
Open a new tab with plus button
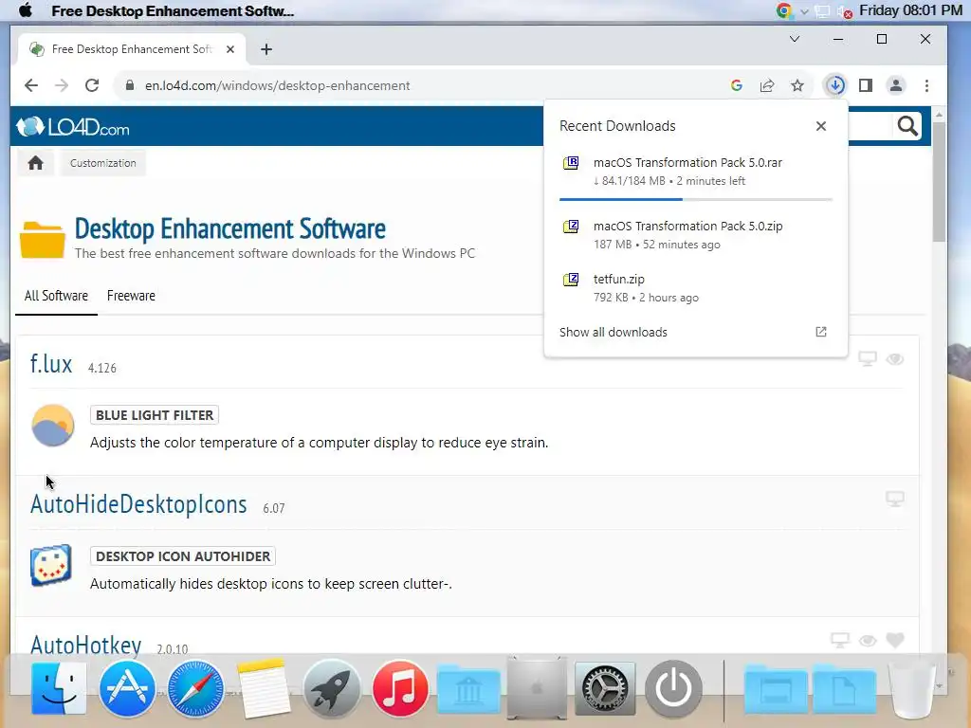(266, 49)
